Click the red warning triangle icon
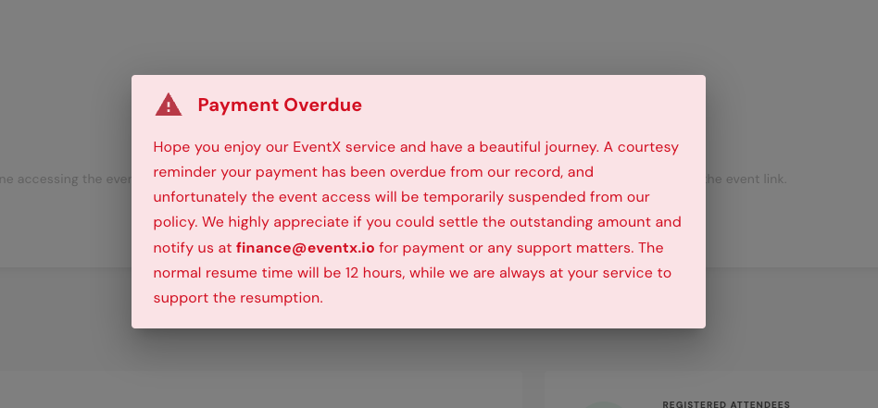The image size is (878, 408). point(169,105)
